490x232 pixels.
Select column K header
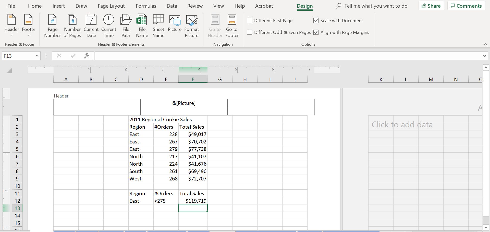click(381, 79)
